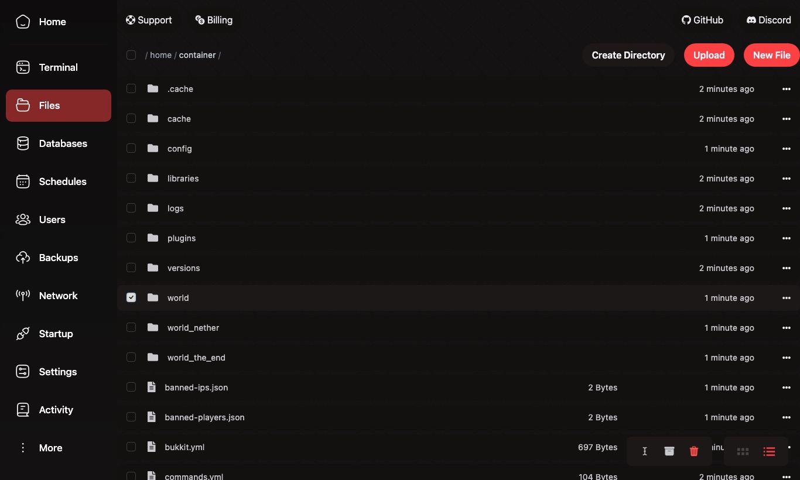Click the Create Directory button
This screenshot has height=480, width=800.
(628, 55)
